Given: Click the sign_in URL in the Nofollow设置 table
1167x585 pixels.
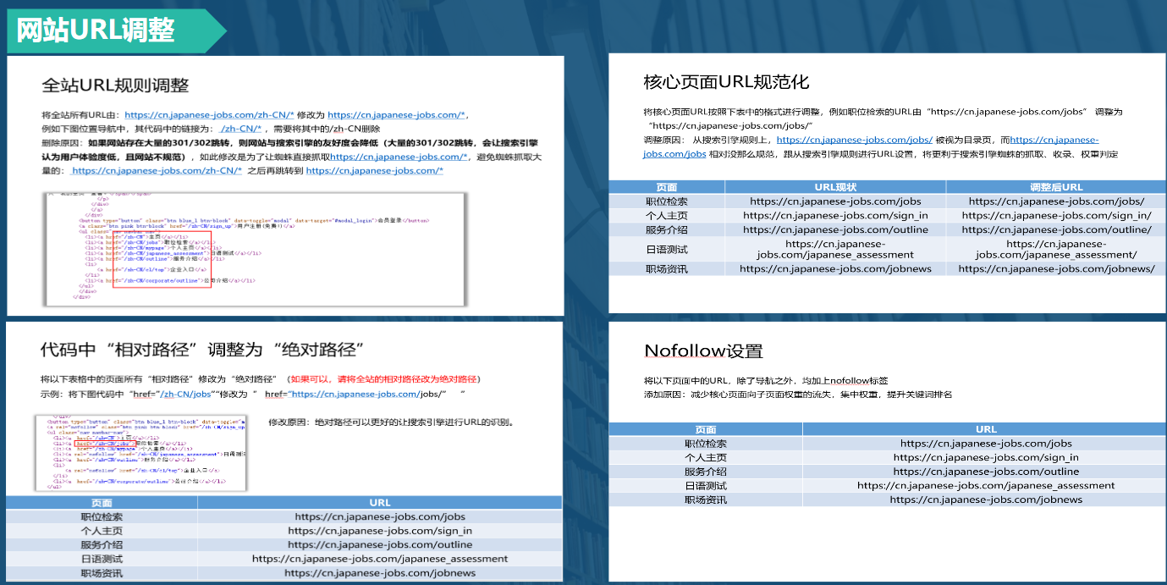Looking at the screenshot, I should coord(986,457).
